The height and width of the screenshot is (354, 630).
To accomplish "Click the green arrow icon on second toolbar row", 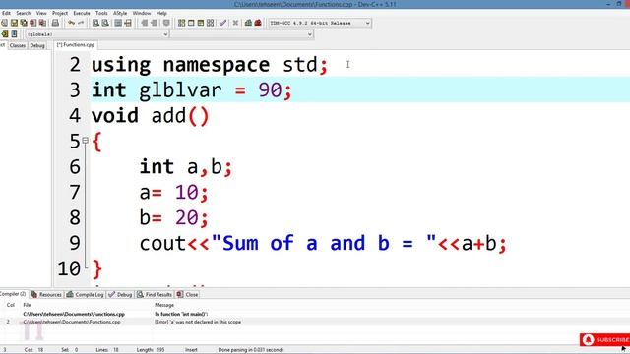I will pyautogui.click(x=5, y=34).
